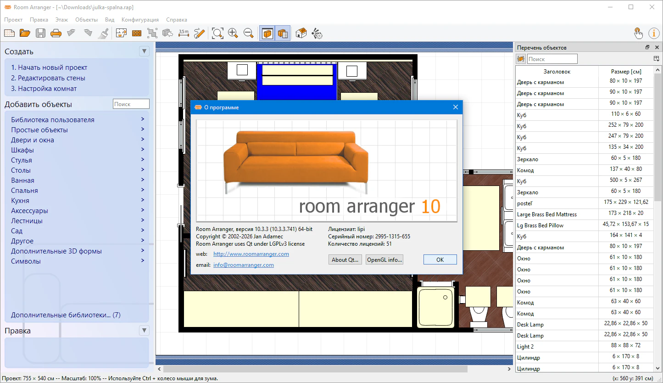Focus the Добавить объекты search field

click(131, 104)
